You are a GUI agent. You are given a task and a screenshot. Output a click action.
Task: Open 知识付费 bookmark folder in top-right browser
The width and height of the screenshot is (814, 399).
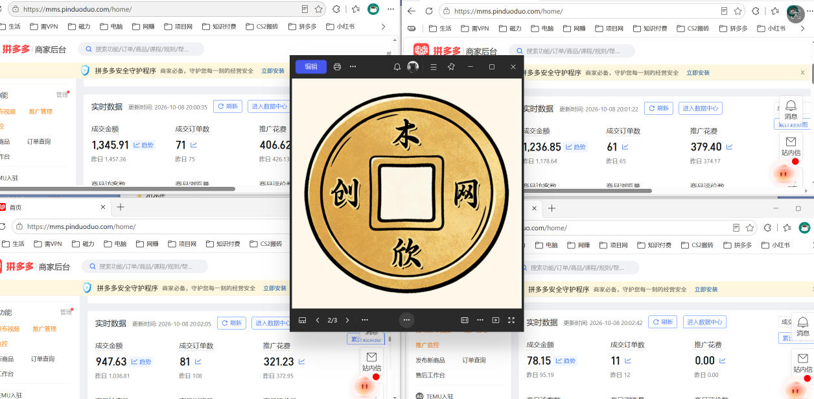point(651,29)
